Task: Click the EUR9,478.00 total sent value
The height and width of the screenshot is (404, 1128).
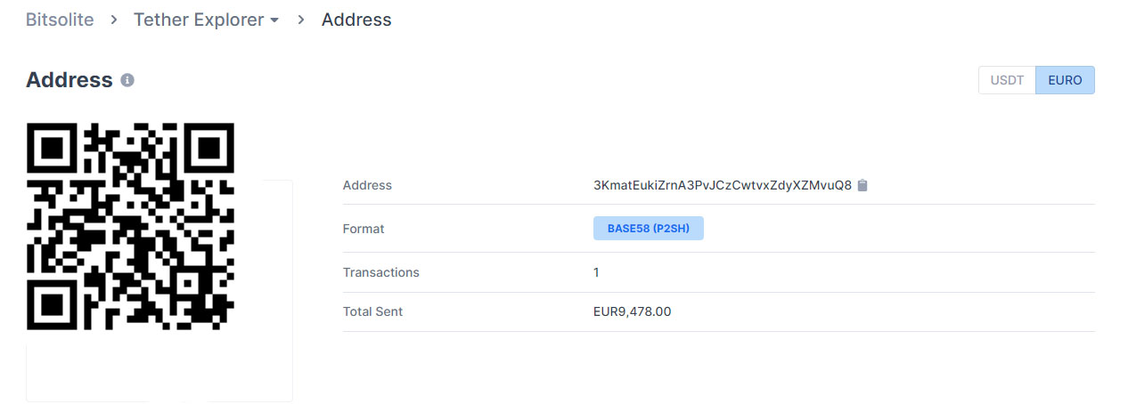Action: tap(632, 311)
